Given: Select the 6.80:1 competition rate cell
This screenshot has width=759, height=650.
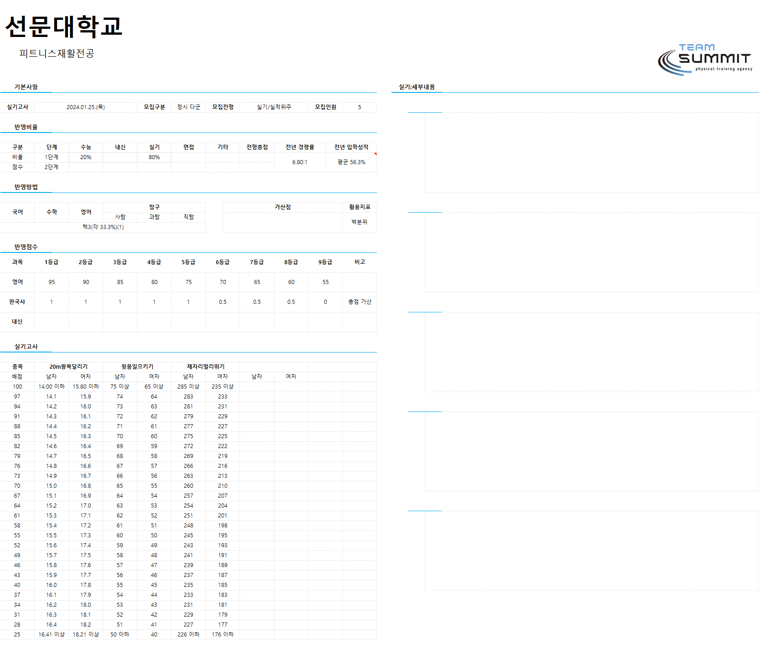Looking at the screenshot, I should coord(300,162).
